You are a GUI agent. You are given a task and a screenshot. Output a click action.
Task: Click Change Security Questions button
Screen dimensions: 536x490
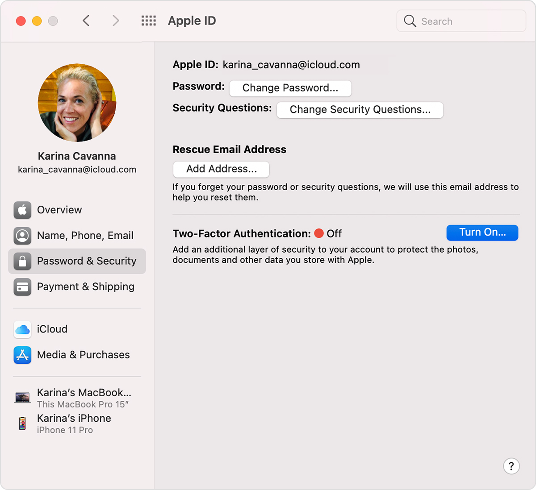360,110
